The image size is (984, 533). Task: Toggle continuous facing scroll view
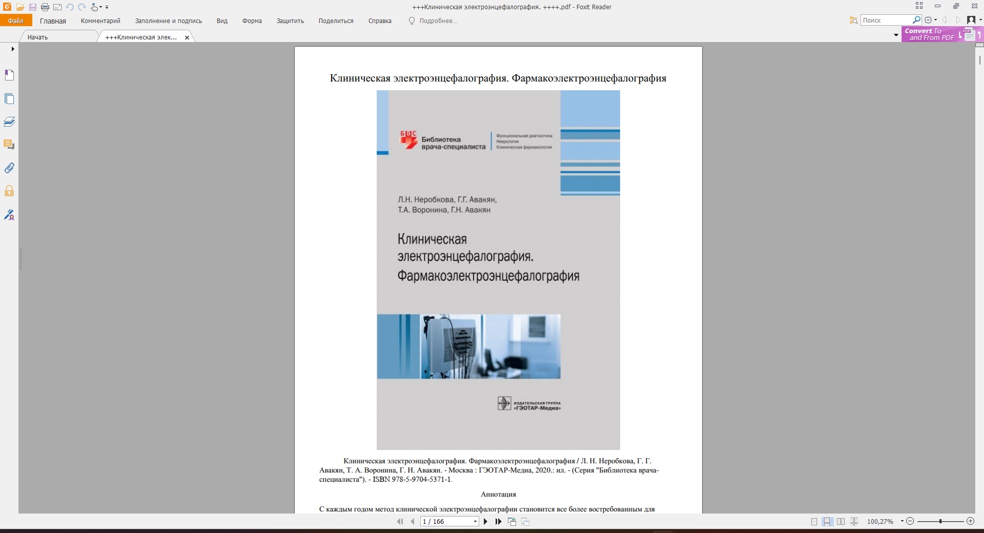tap(854, 522)
